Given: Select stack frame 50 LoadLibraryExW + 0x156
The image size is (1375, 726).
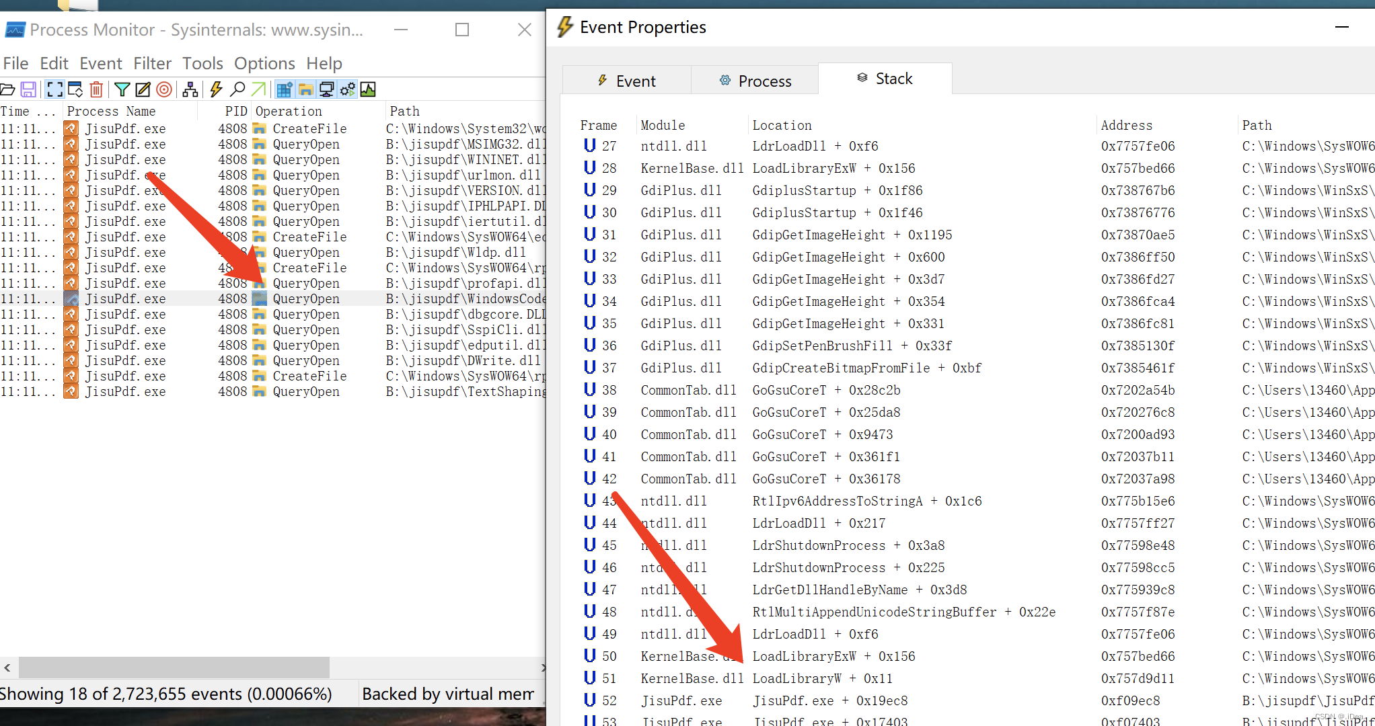Looking at the screenshot, I should (975, 656).
